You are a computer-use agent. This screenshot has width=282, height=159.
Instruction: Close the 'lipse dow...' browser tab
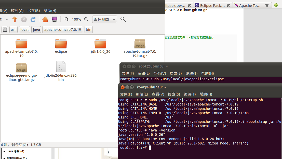(189, 5)
